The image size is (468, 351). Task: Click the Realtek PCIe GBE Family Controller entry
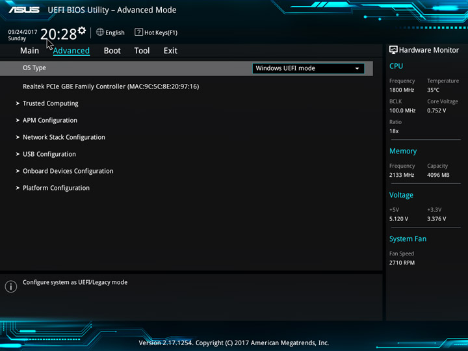(x=110, y=86)
